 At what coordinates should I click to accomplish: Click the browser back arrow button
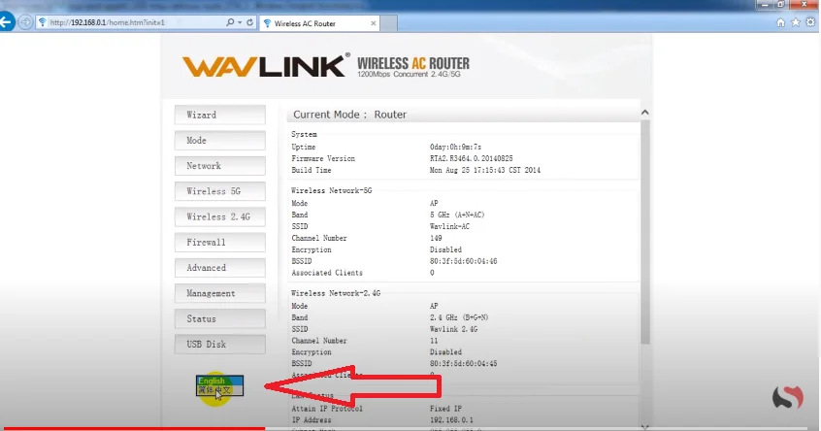[x=7, y=21]
